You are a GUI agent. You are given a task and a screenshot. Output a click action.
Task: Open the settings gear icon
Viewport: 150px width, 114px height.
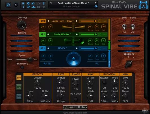click(28, 3)
